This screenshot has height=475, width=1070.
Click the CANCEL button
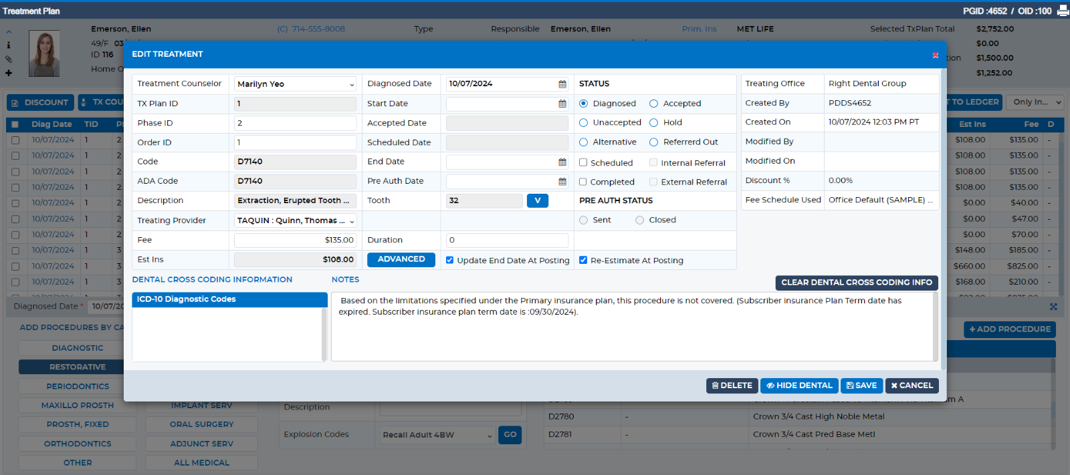[912, 385]
